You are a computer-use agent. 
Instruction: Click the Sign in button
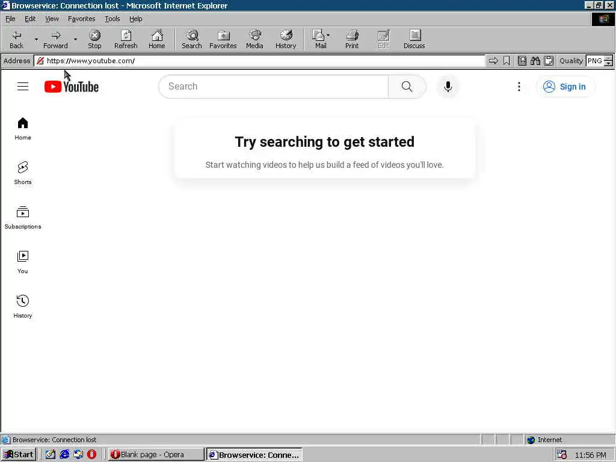pyautogui.click(x=565, y=87)
